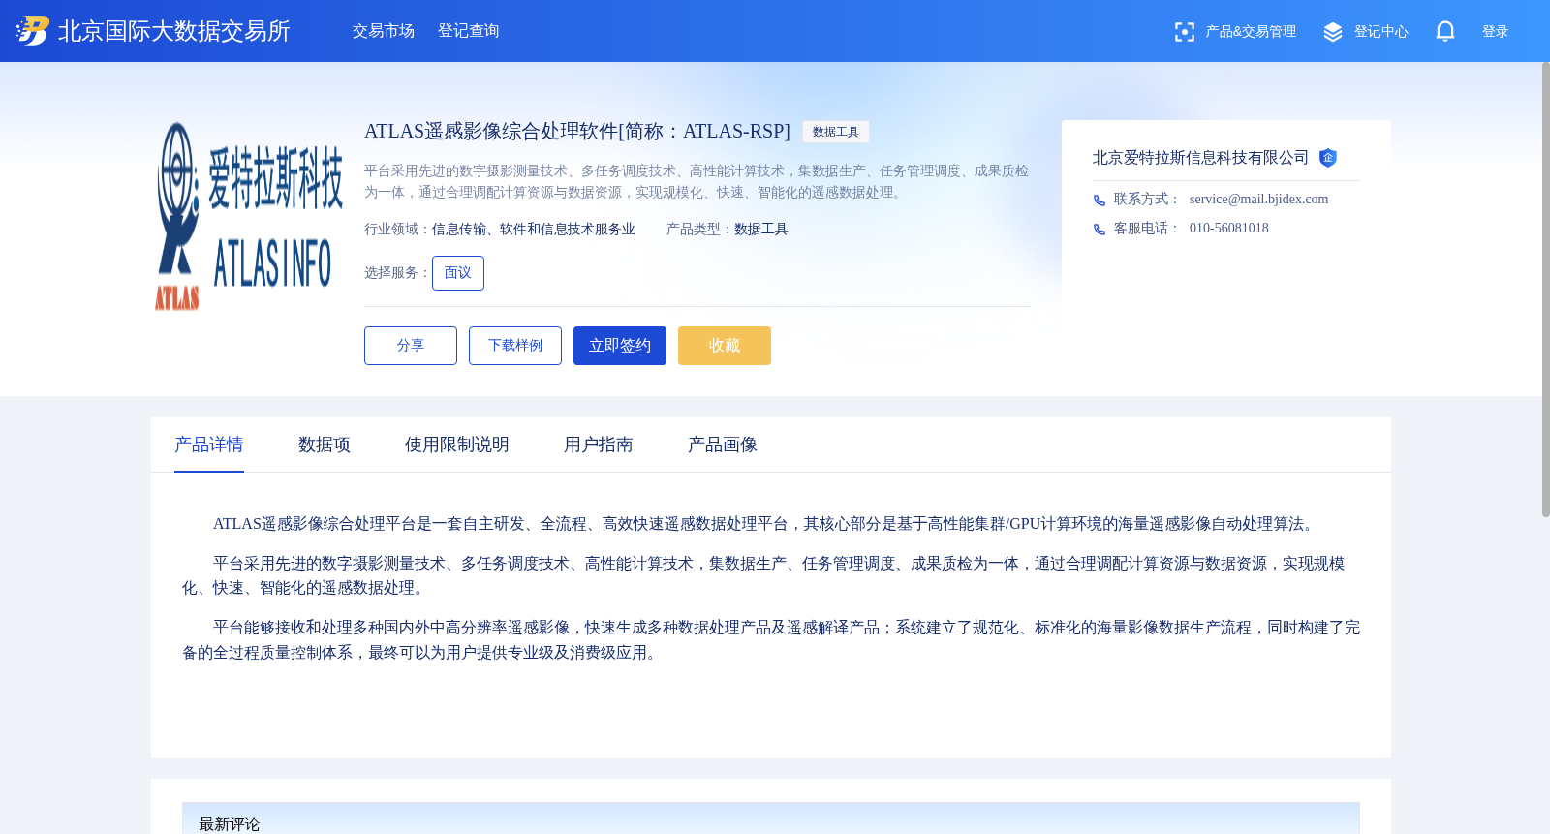Click the 分享 share button
The height and width of the screenshot is (834, 1550).
[411, 346]
